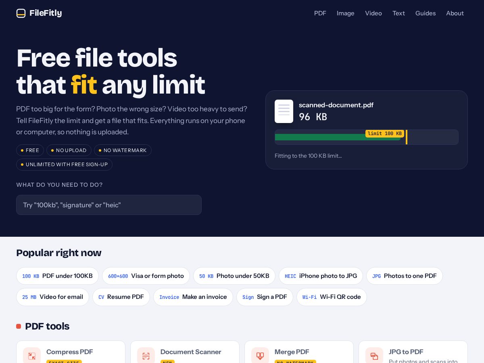Click the JPG to PDF card title

[x=406, y=352]
